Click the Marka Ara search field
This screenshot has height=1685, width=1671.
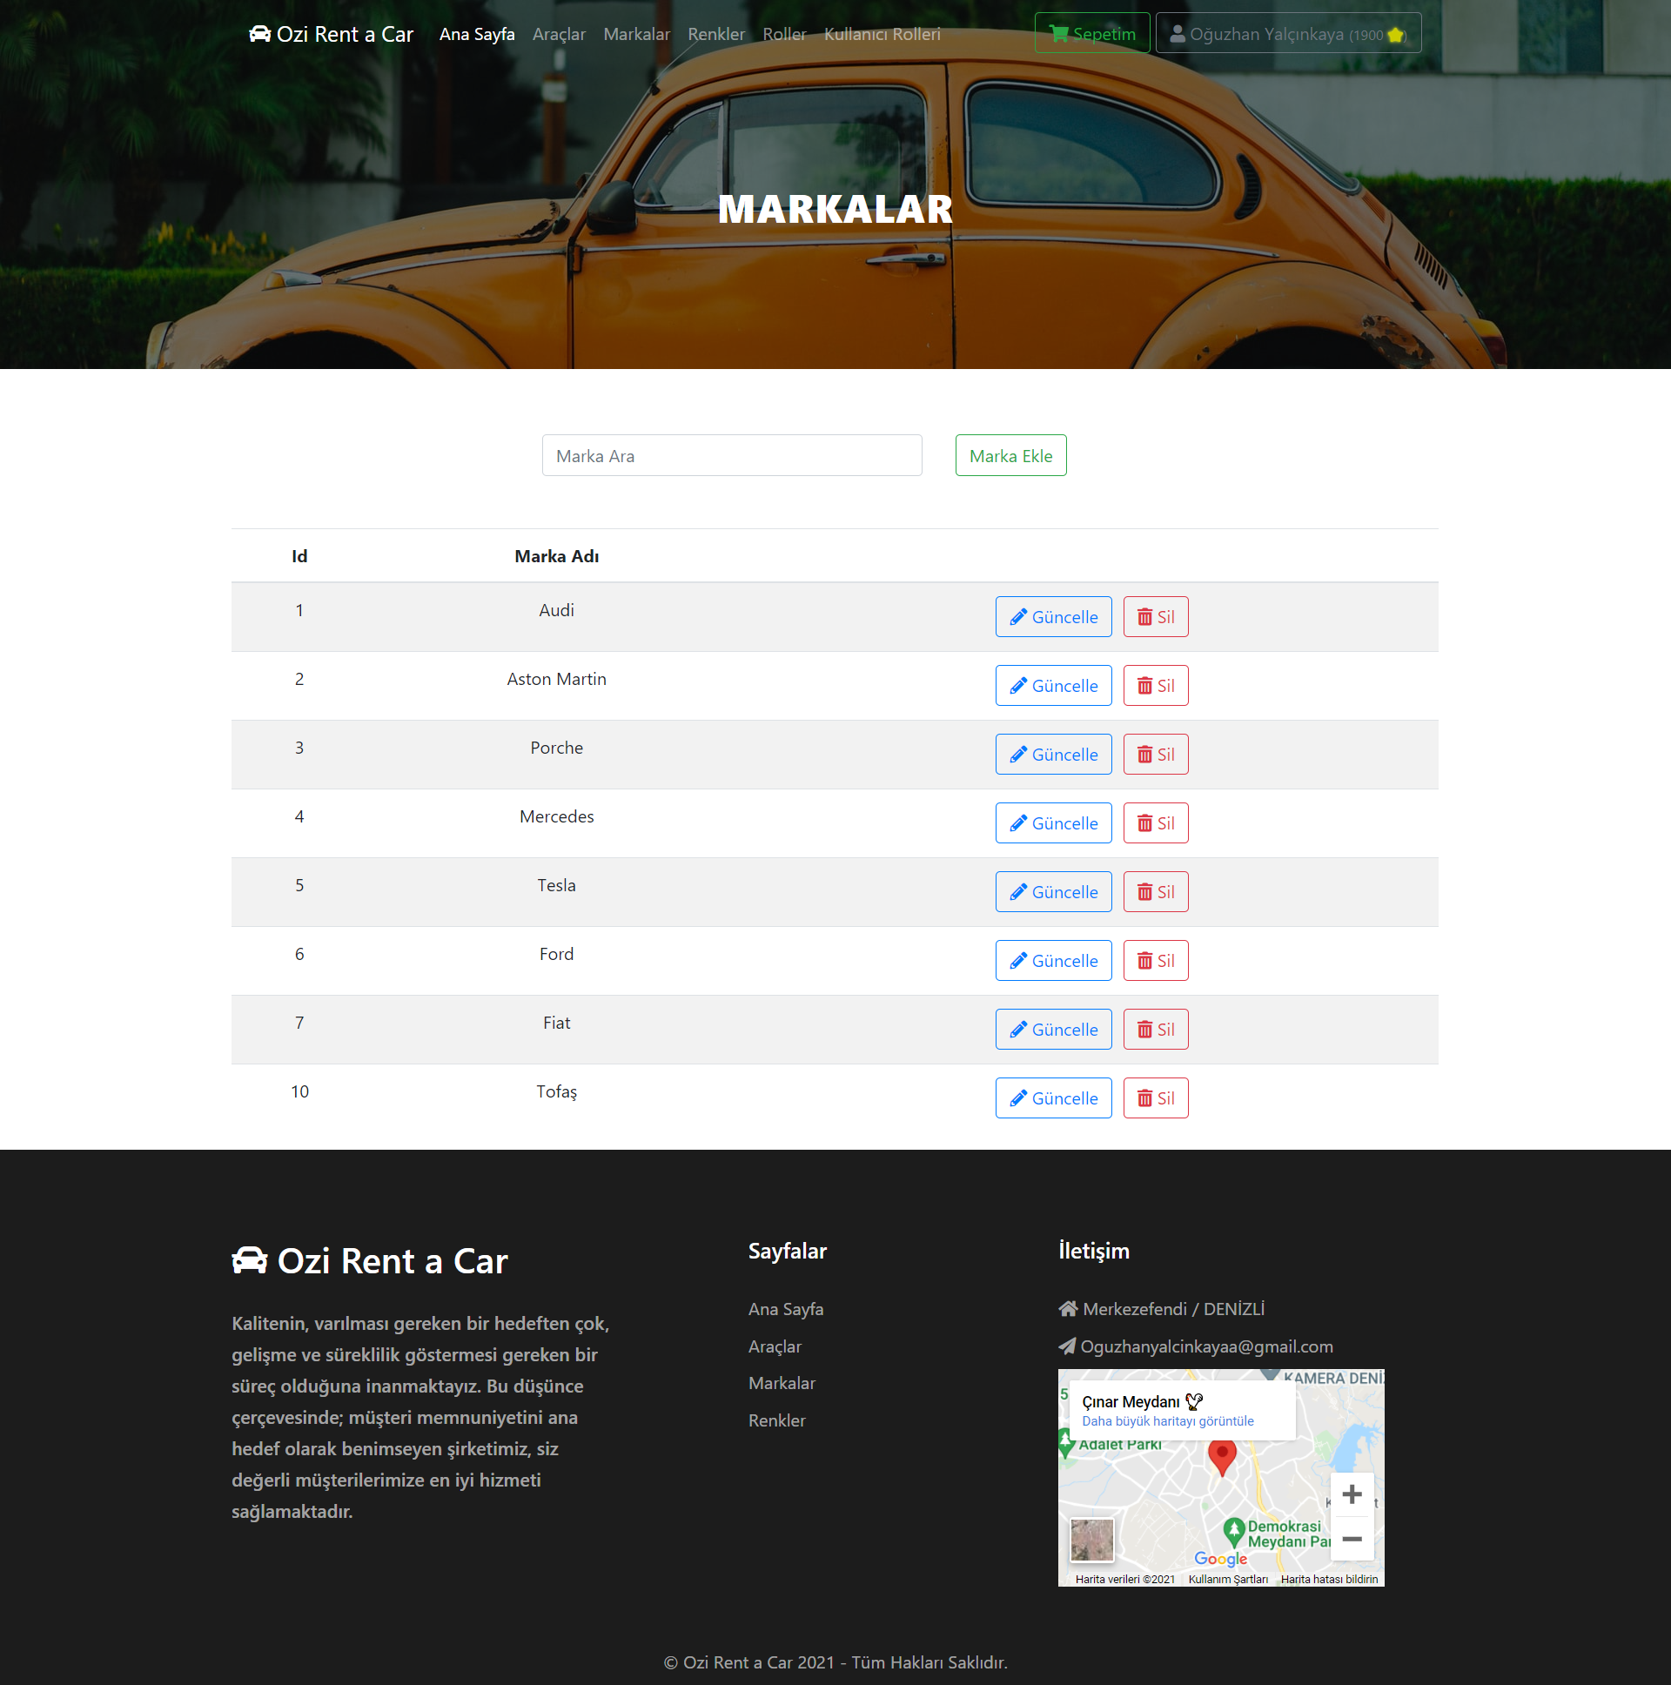click(731, 456)
